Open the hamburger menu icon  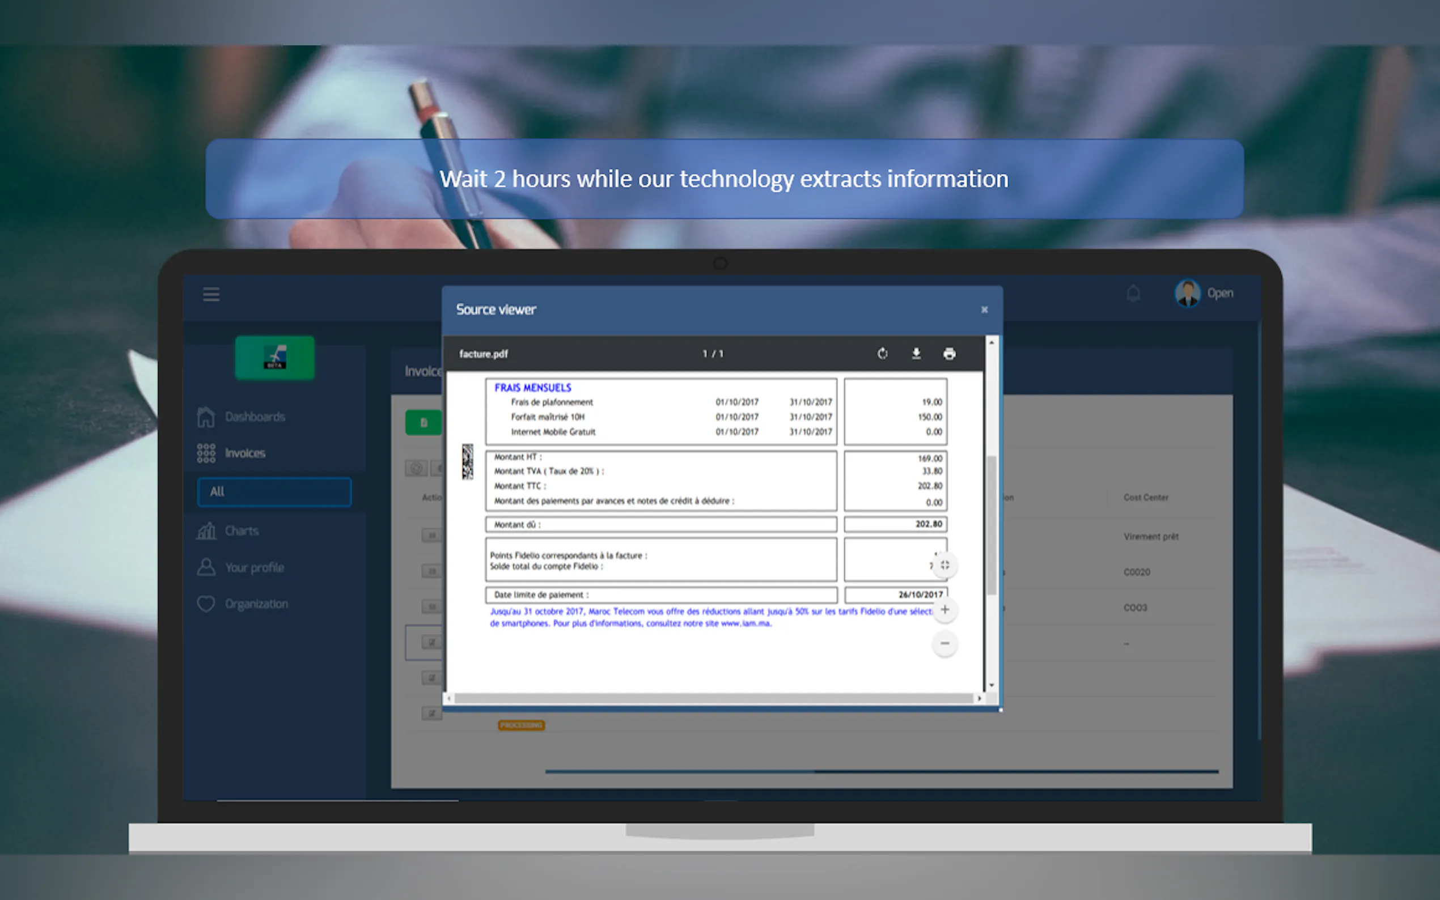click(211, 294)
